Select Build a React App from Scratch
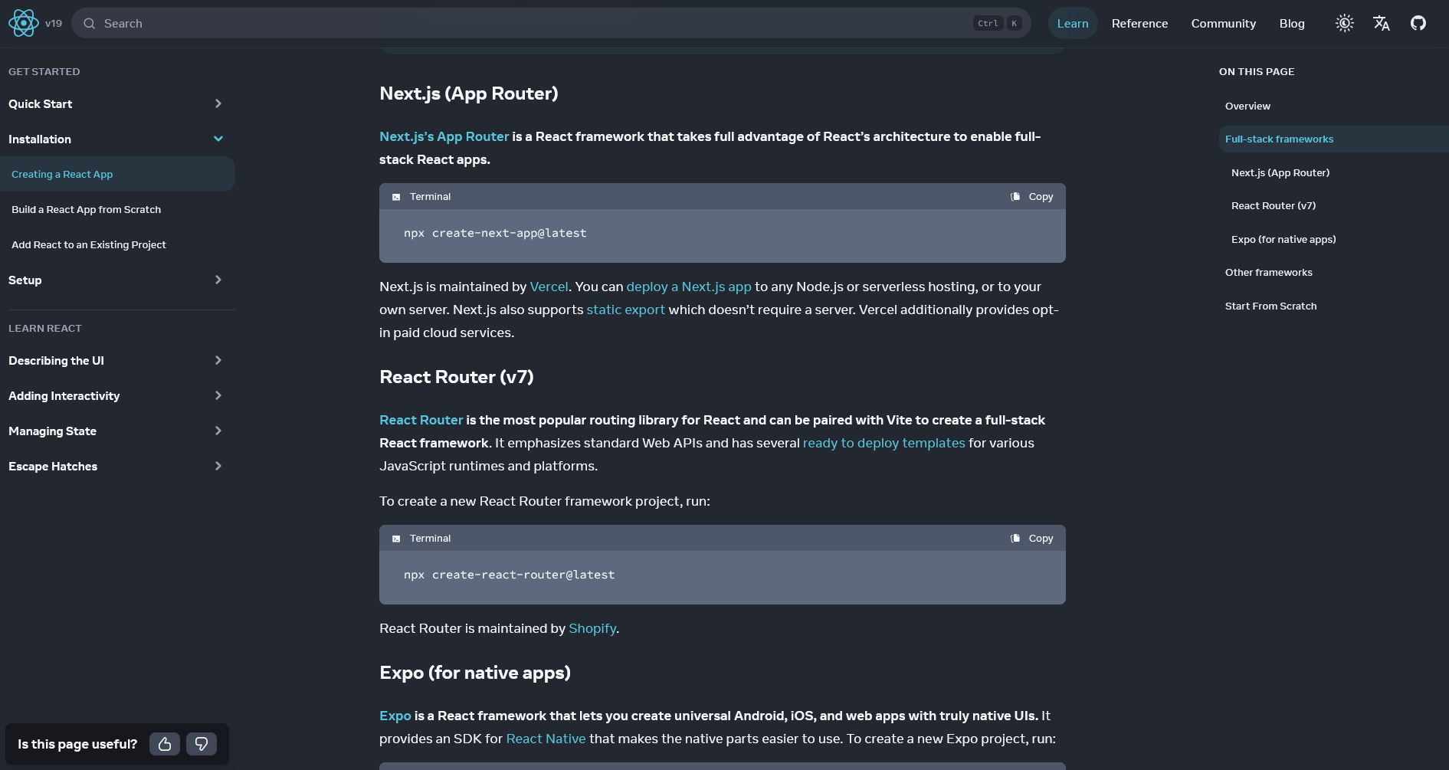The height and width of the screenshot is (770, 1449). coord(87,210)
